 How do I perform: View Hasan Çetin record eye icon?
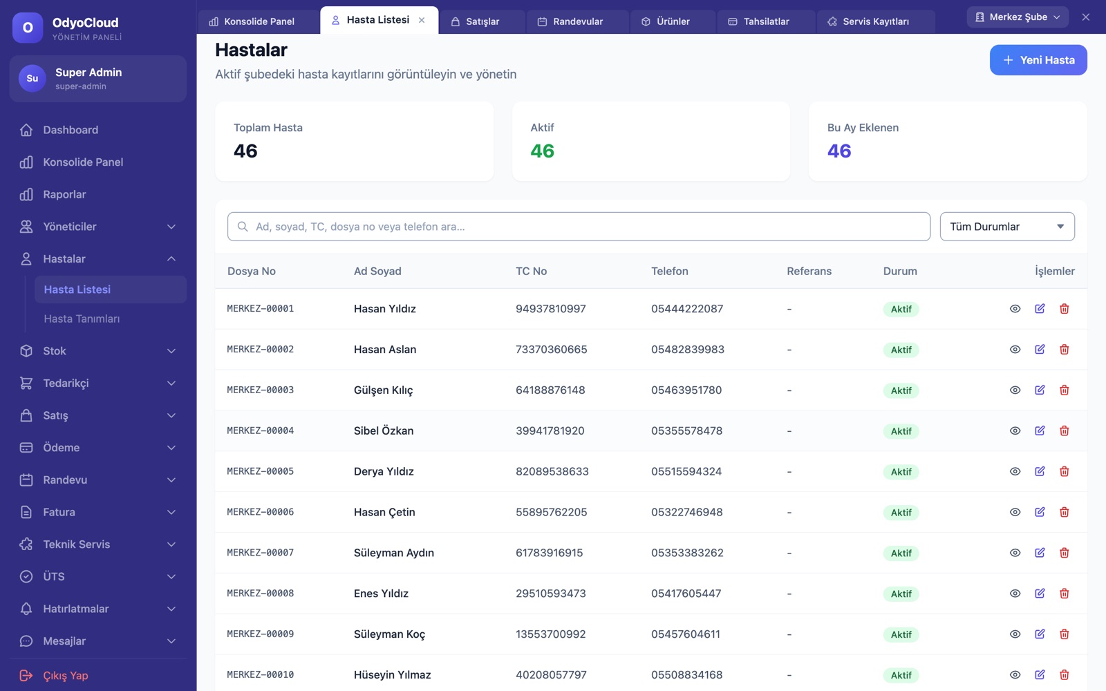click(1015, 512)
